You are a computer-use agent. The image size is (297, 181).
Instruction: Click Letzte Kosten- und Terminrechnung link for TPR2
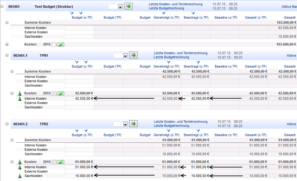point(181,121)
